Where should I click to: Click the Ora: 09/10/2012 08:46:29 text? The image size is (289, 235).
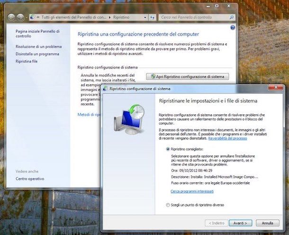point(192,171)
